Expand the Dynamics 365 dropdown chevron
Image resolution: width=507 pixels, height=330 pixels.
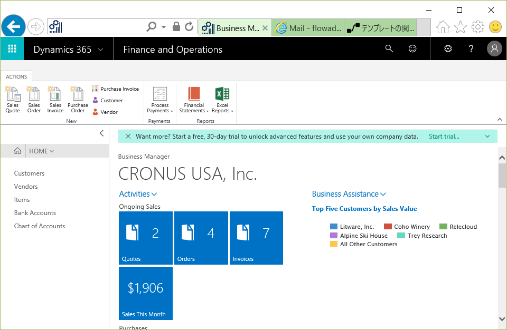click(100, 50)
